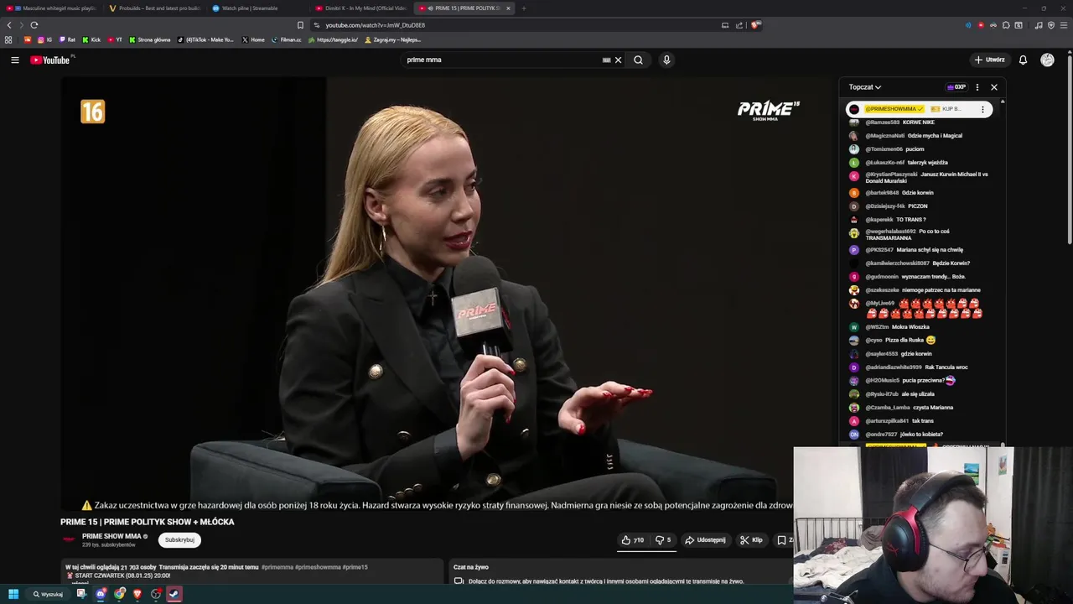
Task: Click the #prime15 hashtag in description
Action: pyautogui.click(x=355, y=567)
